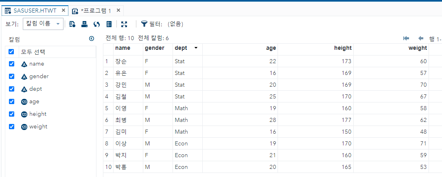Open the 보기 칼럼 이름 dropdown
The image size is (442, 177).
tap(43, 24)
